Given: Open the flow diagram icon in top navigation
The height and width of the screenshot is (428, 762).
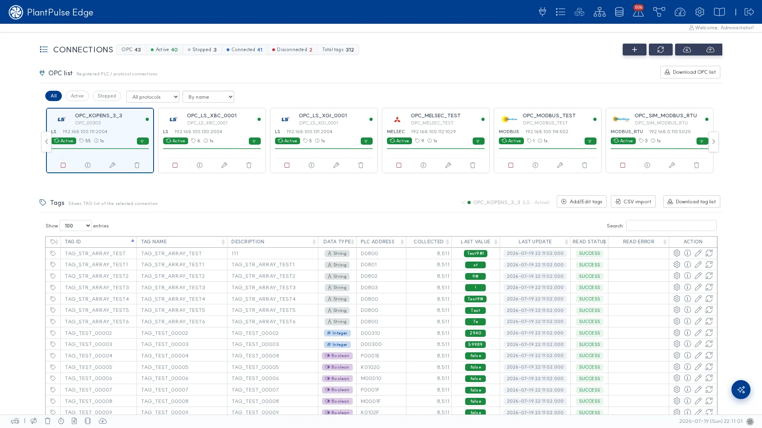Looking at the screenshot, I should tap(659, 12).
